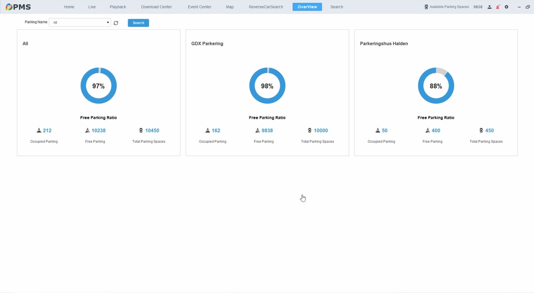Go to the Home tab
This screenshot has height=293, width=534.
point(69,7)
